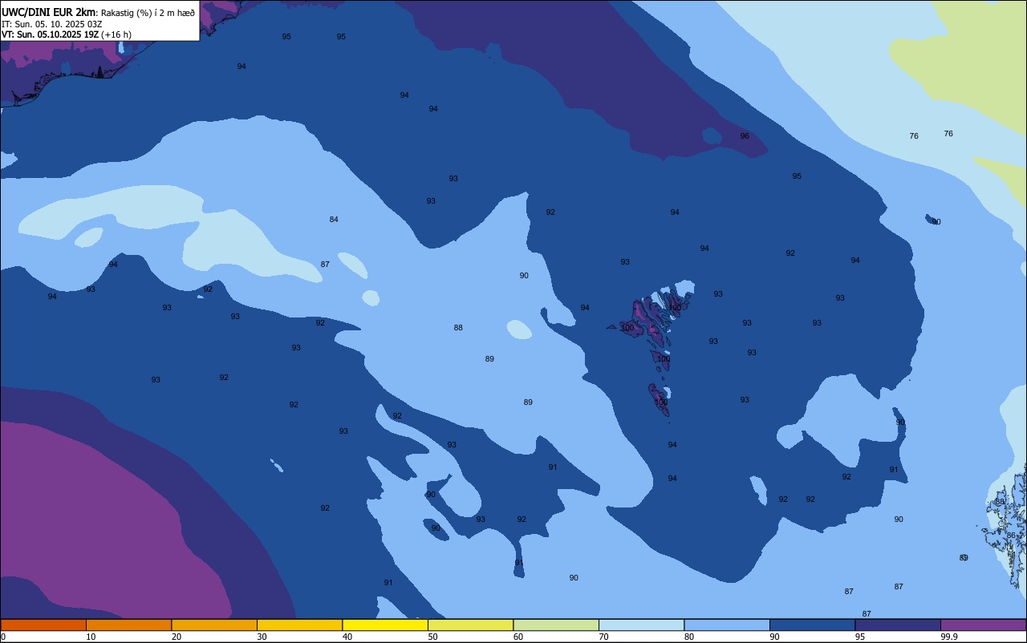Click the legend tick label "70"

point(603,637)
